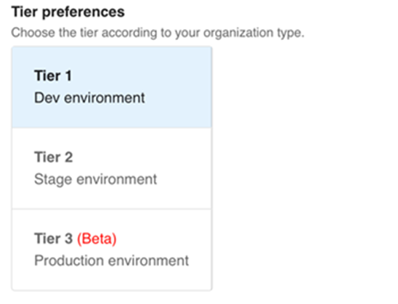
Task: Select the Tier 2 option card
Action: (112, 168)
